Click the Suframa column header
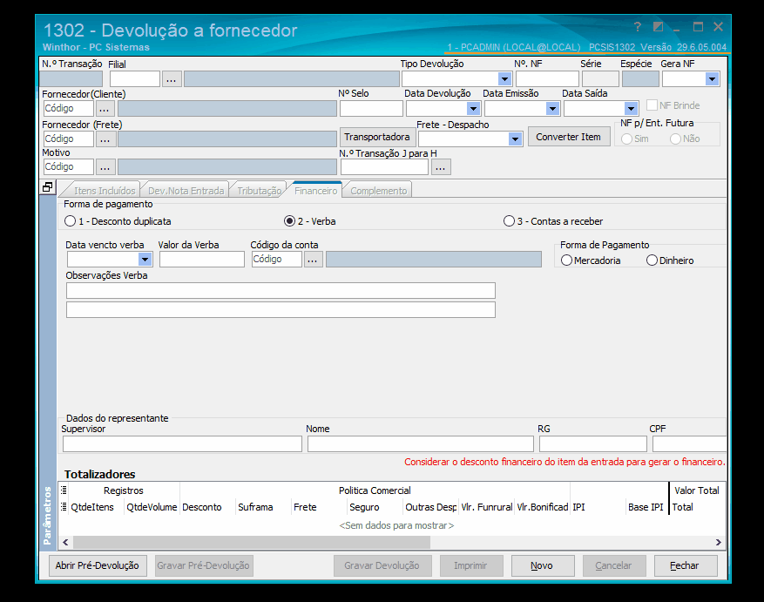Screen dimensions: 764x602 [x=263, y=507]
